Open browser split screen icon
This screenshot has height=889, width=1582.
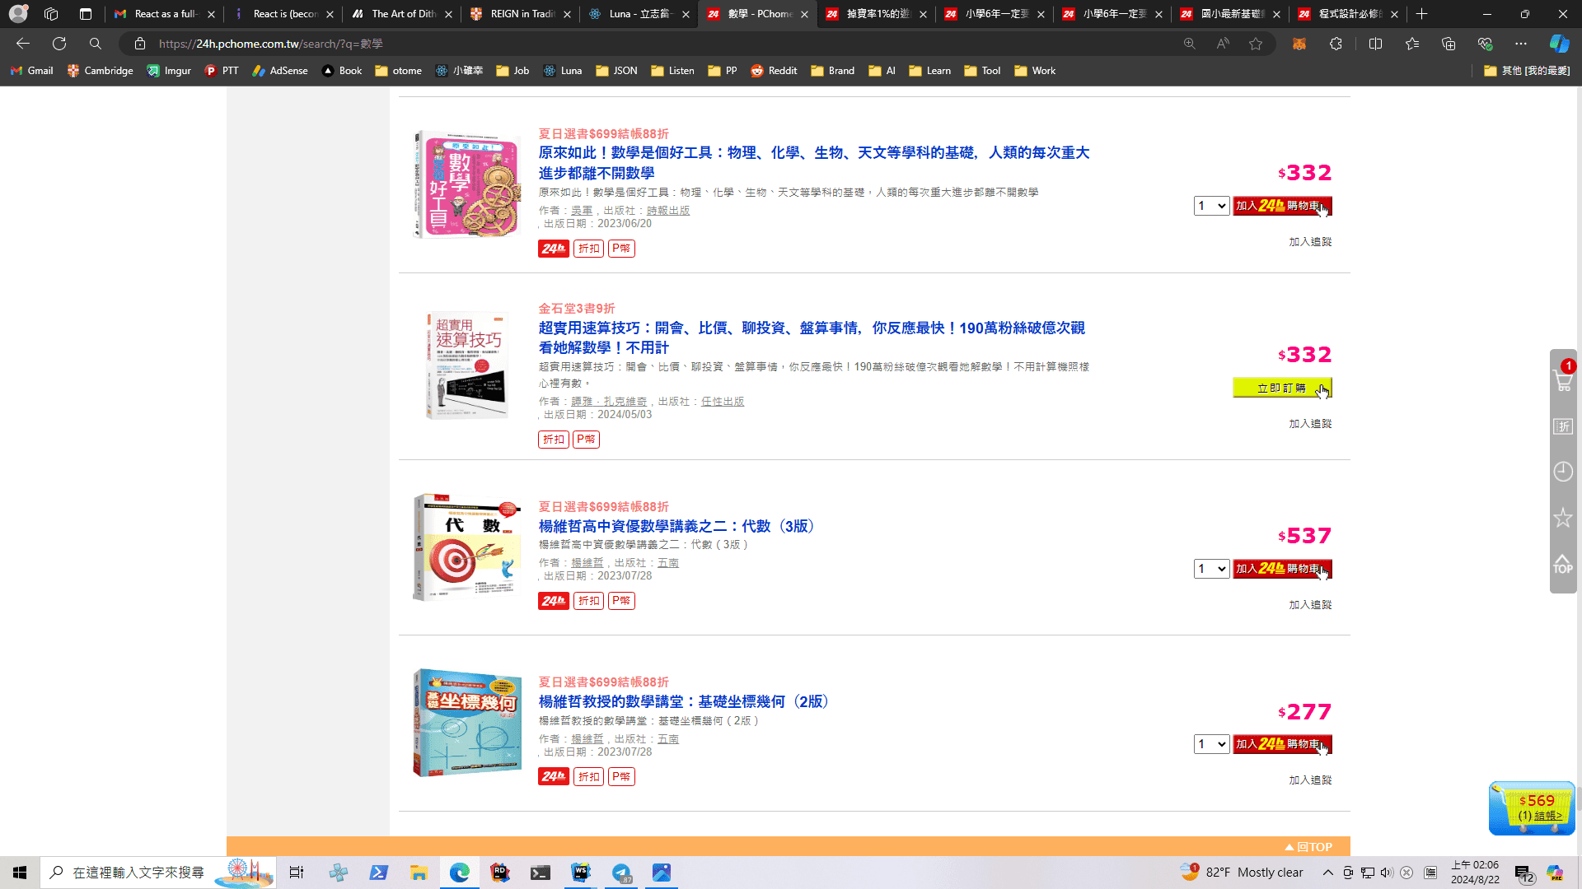(x=1375, y=44)
